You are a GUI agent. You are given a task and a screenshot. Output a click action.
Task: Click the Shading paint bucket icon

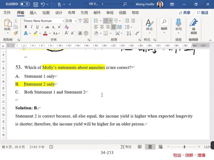click(96, 33)
